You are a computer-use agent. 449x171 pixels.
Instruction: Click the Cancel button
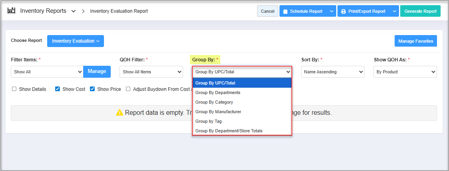(267, 11)
